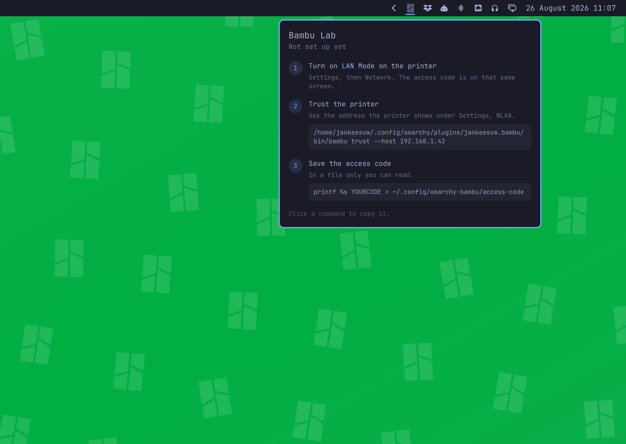
Task: Click the 'Turn on LAN Mode' step title
Action: (x=372, y=66)
